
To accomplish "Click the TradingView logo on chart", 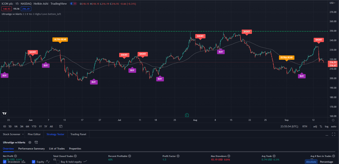I will coord(4,114).
